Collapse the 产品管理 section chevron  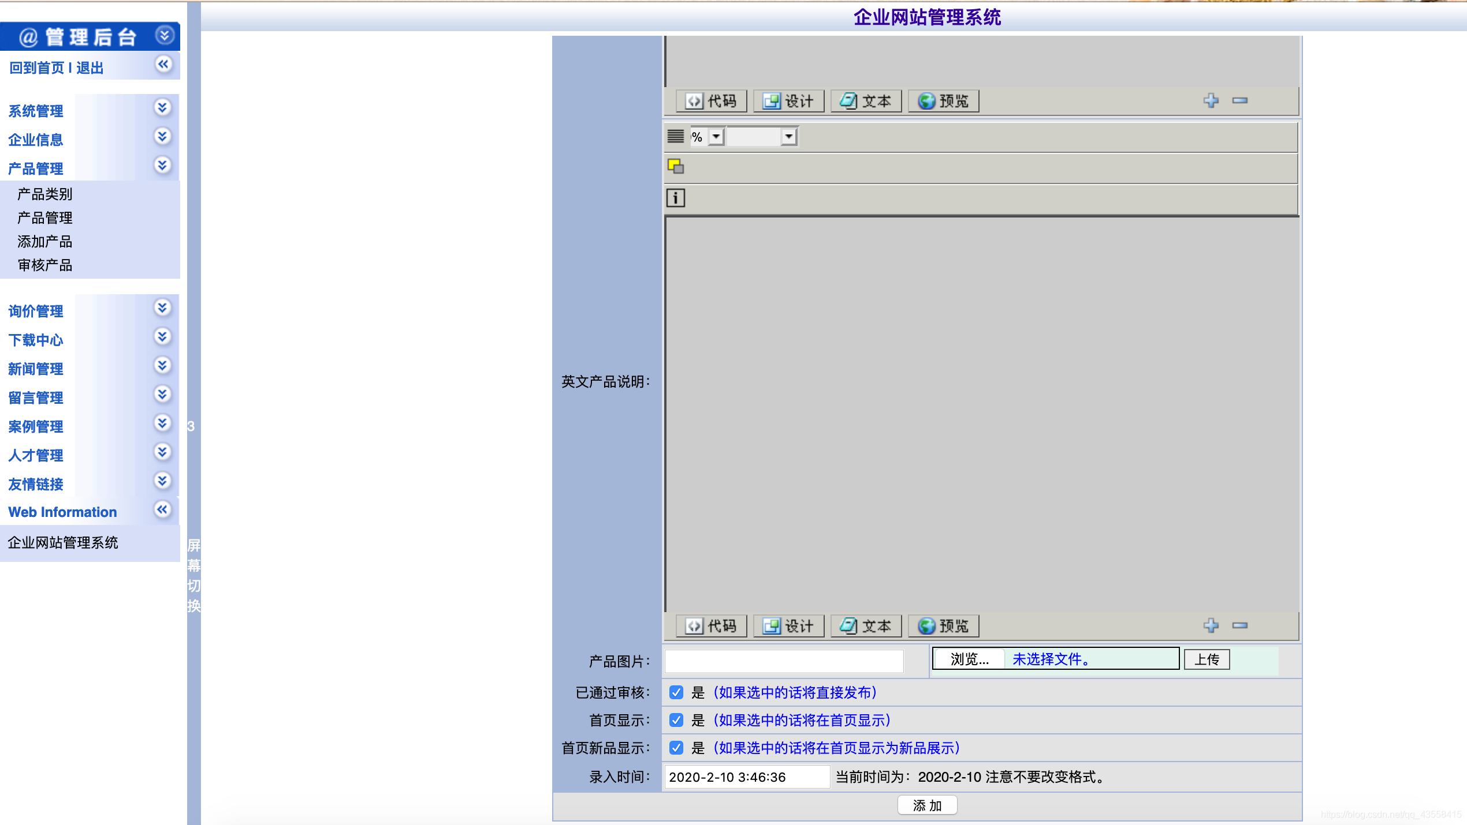(163, 166)
